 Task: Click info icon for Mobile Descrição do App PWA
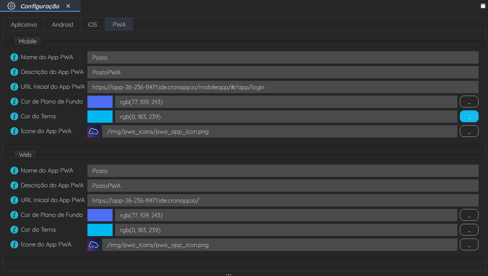(x=14, y=72)
